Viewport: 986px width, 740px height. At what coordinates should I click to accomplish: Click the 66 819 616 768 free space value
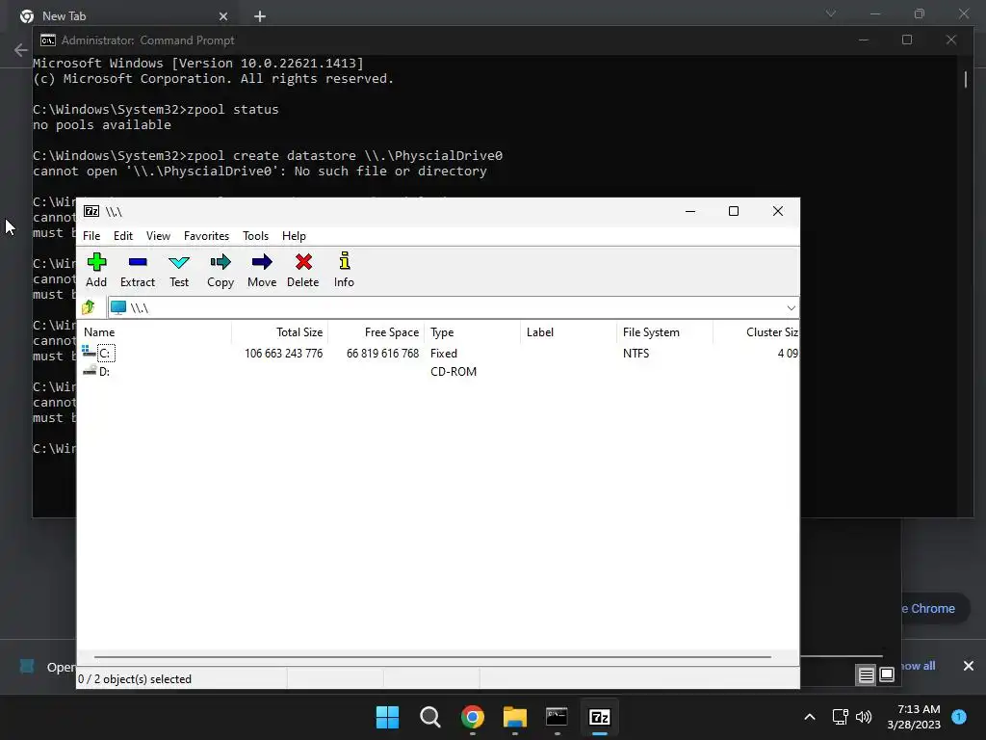382,354
